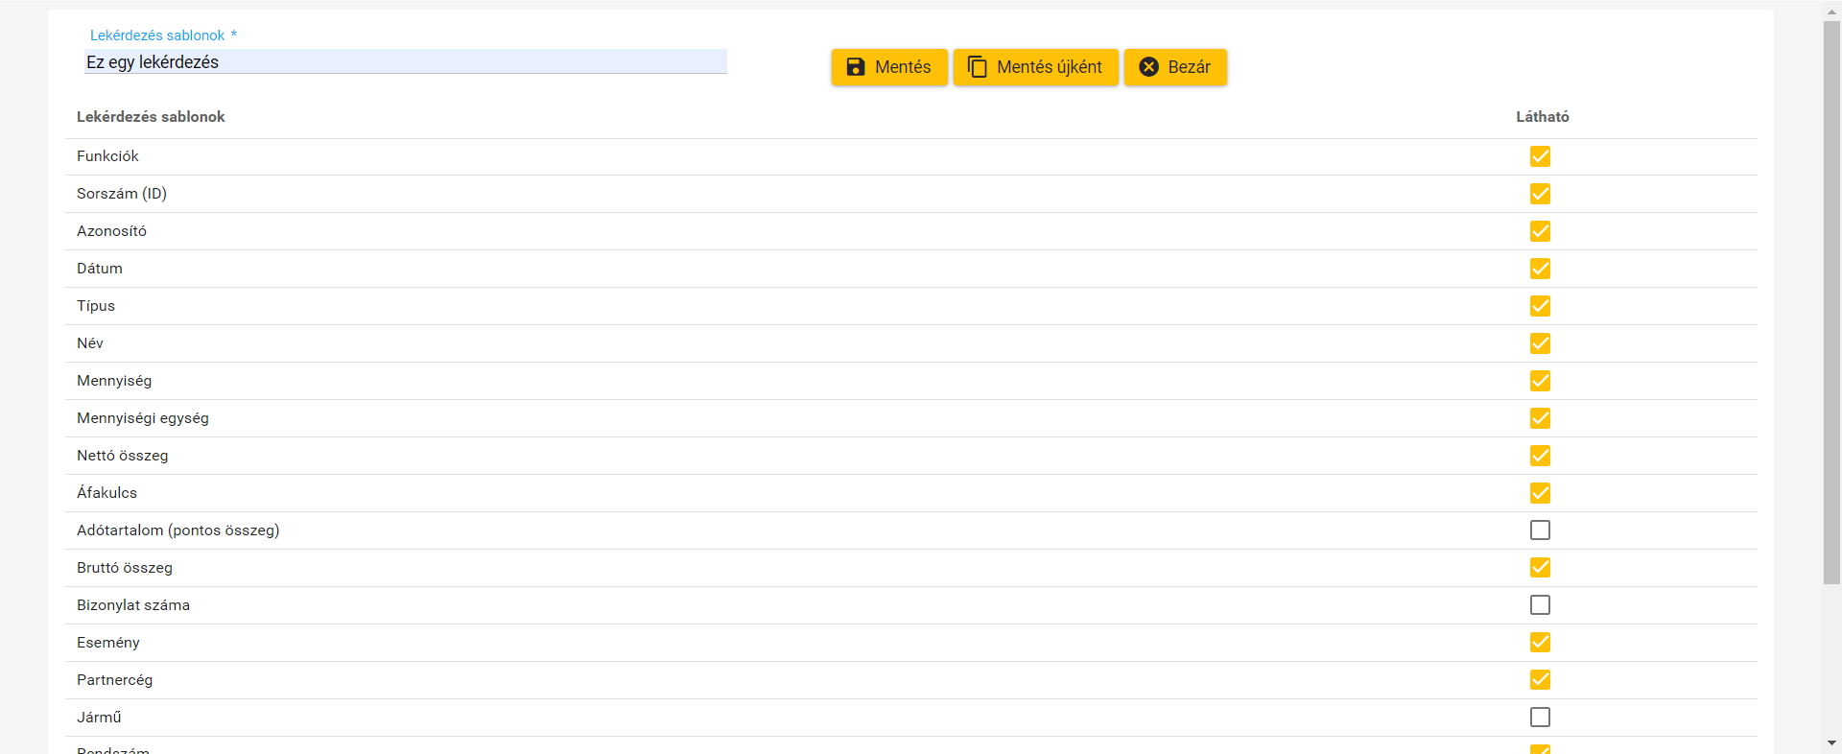Image resolution: width=1842 pixels, height=754 pixels.
Task: Uncheck the Funkciók visibility checkbox
Action: [1540, 156]
